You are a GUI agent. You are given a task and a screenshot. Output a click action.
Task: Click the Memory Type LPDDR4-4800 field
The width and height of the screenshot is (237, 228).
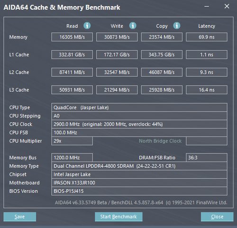click(139, 166)
